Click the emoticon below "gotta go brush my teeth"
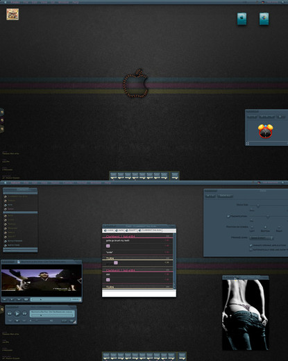This screenshot has height=361, width=288. pyautogui.click(x=108, y=246)
